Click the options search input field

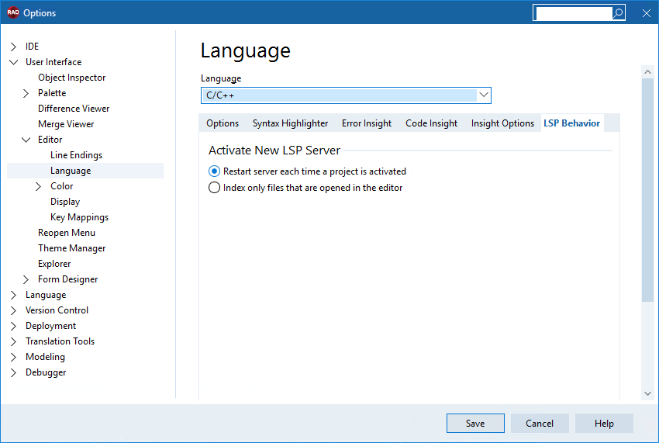pyautogui.click(x=574, y=13)
